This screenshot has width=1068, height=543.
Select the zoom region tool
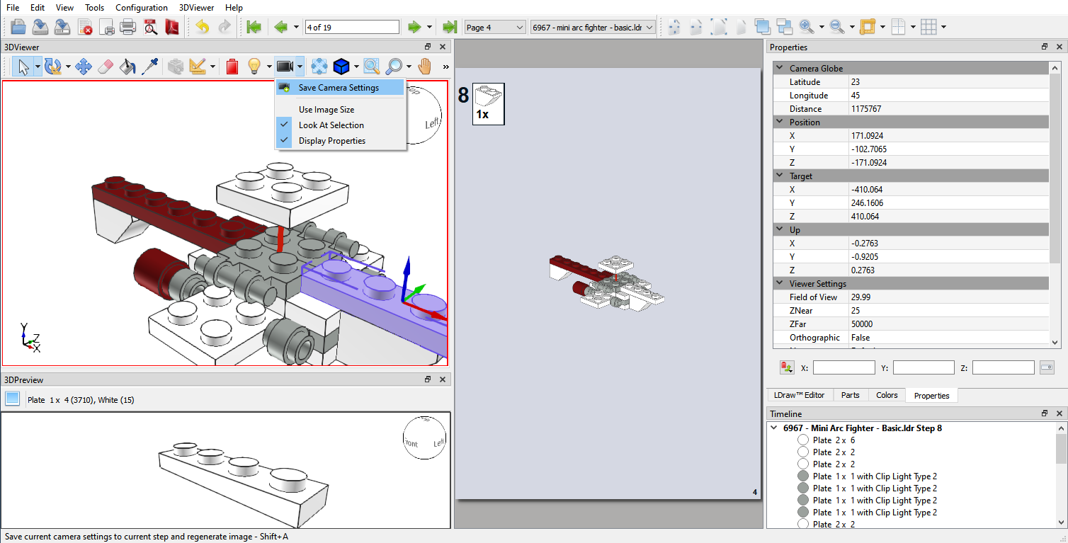coord(371,66)
